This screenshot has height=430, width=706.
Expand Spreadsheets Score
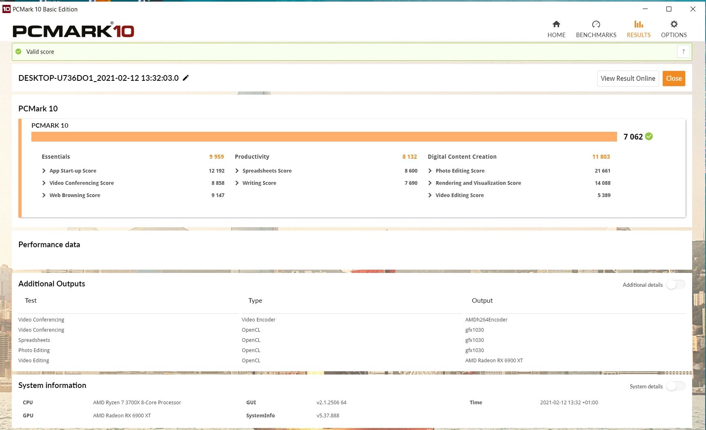tap(237, 171)
